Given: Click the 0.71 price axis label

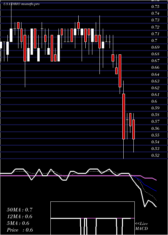Looking at the screenshot, I should click(x=155, y=34).
